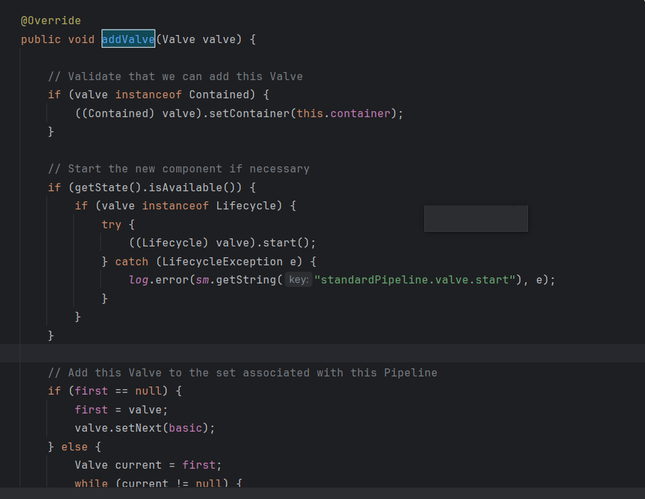Click the highlighted addValve method name

coord(128,39)
